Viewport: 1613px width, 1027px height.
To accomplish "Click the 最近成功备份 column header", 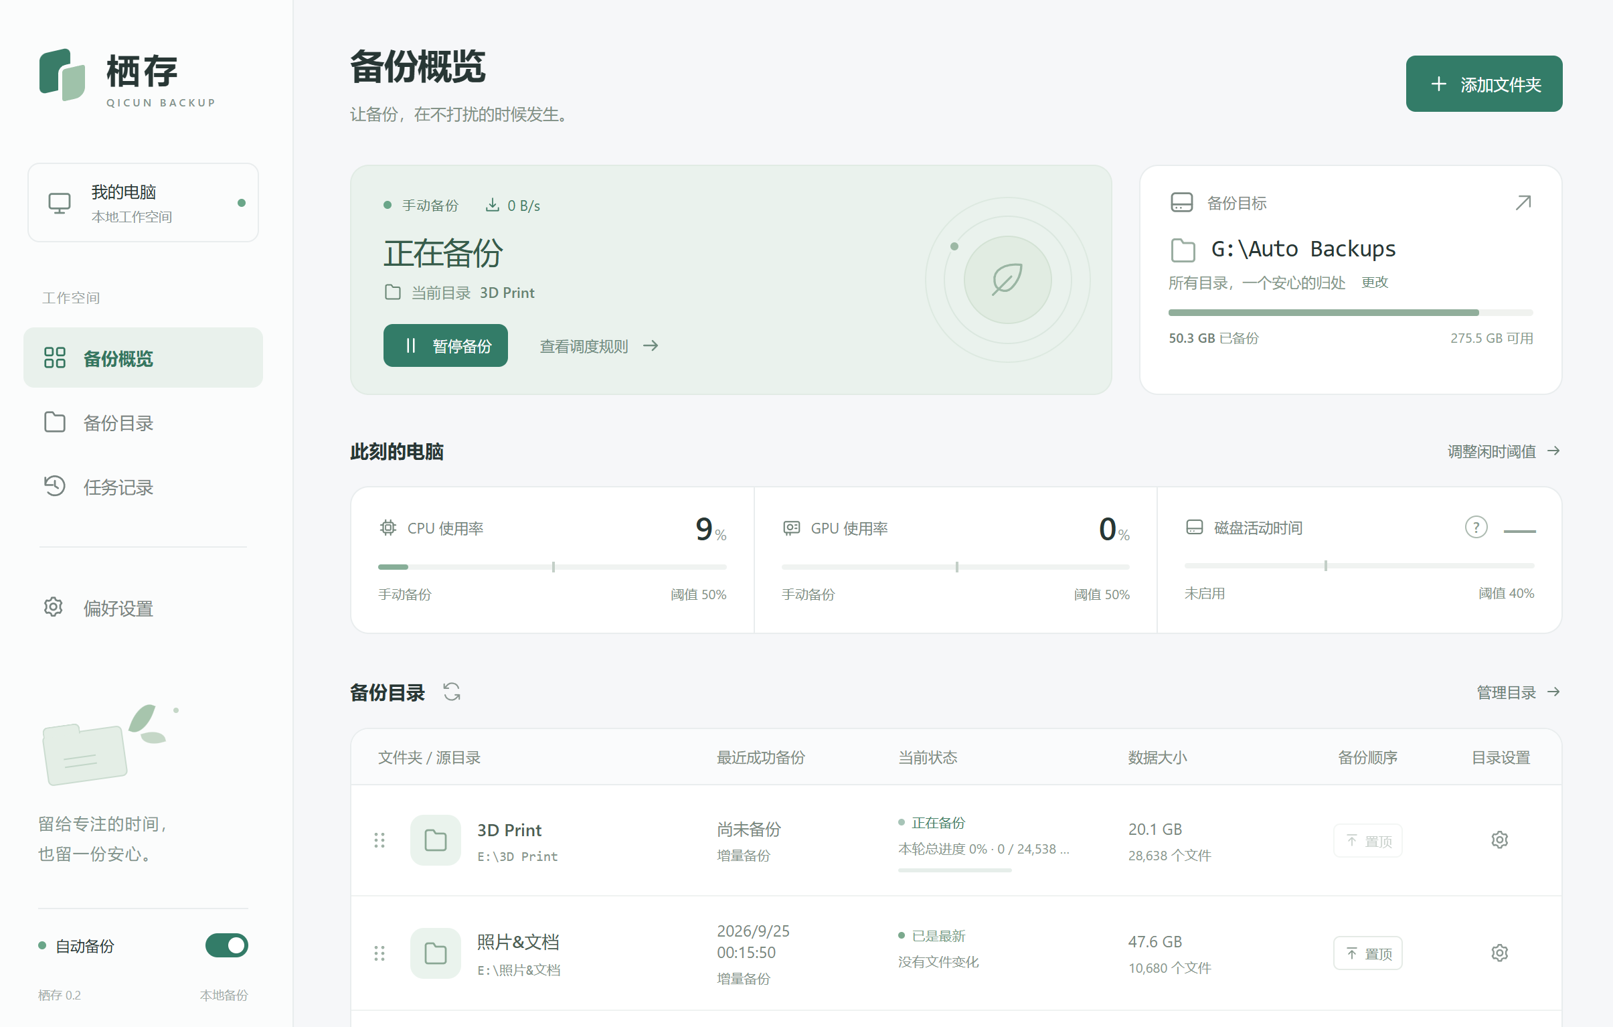I will point(761,758).
